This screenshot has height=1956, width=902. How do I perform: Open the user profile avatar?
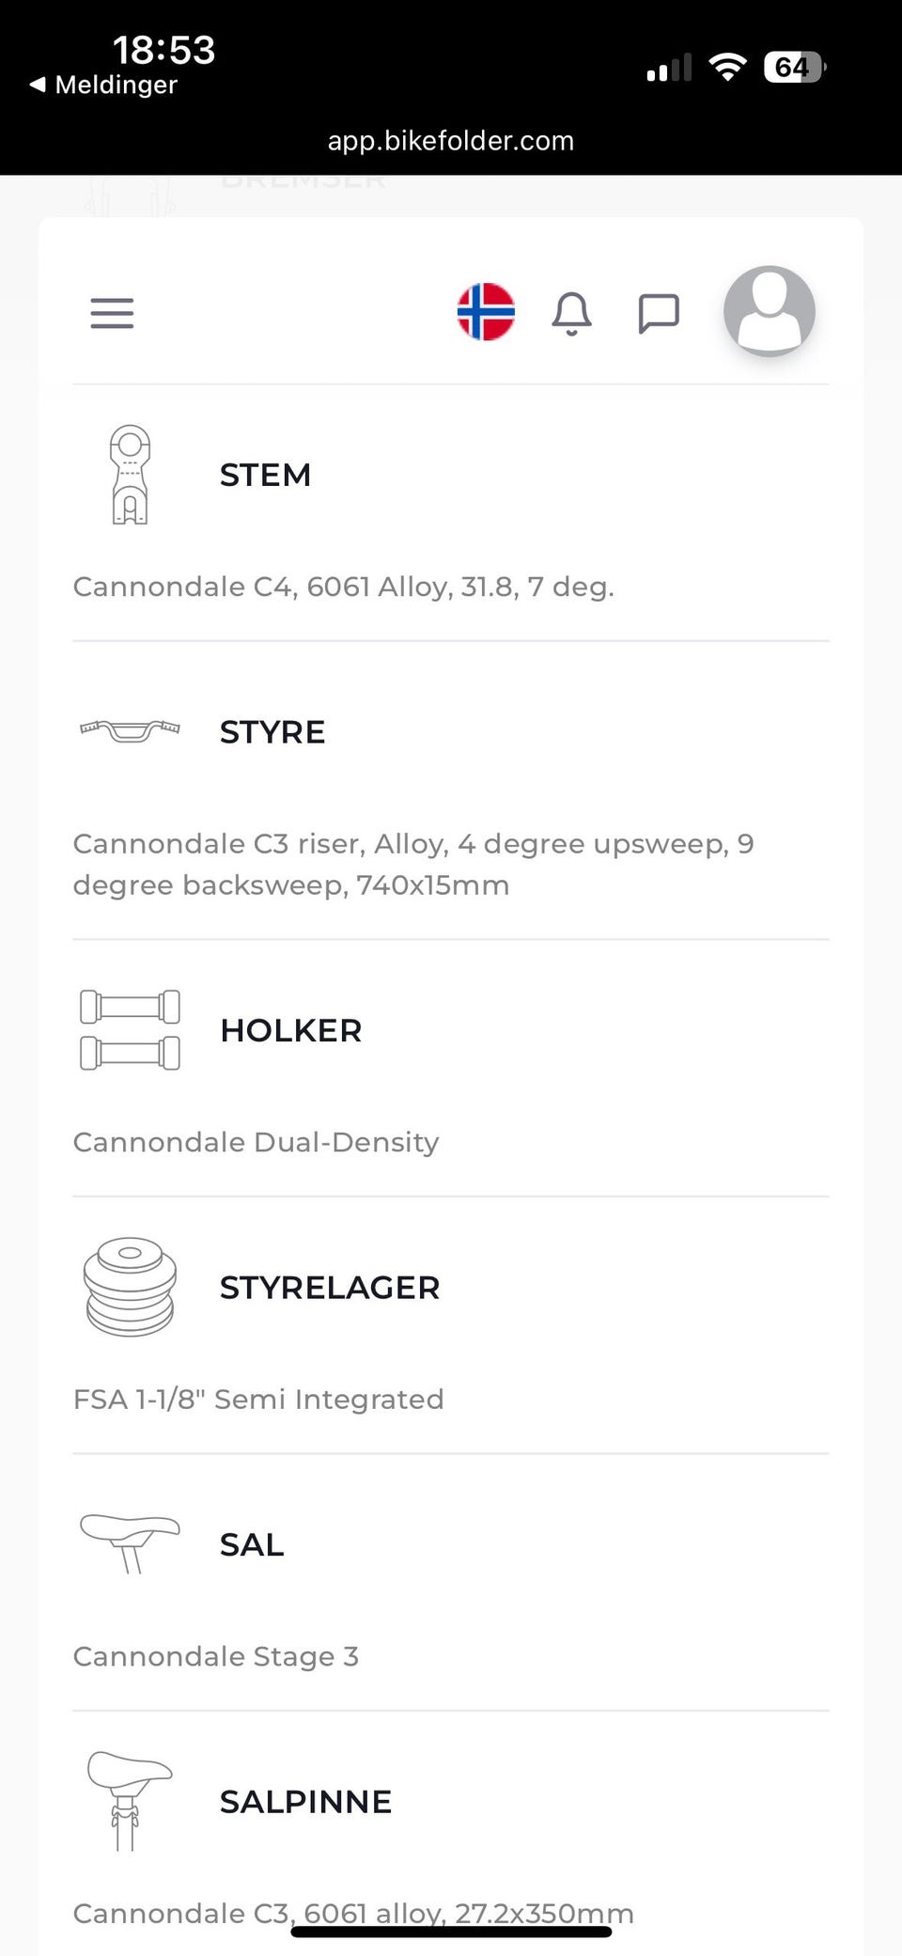pyautogui.click(x=769, y=311)
